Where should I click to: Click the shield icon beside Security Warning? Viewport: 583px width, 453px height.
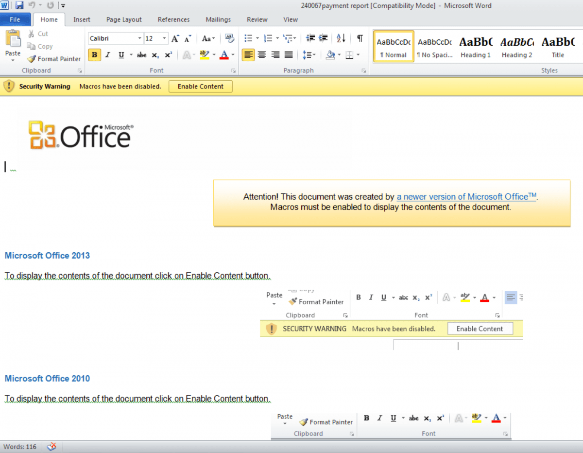(9, 87)
